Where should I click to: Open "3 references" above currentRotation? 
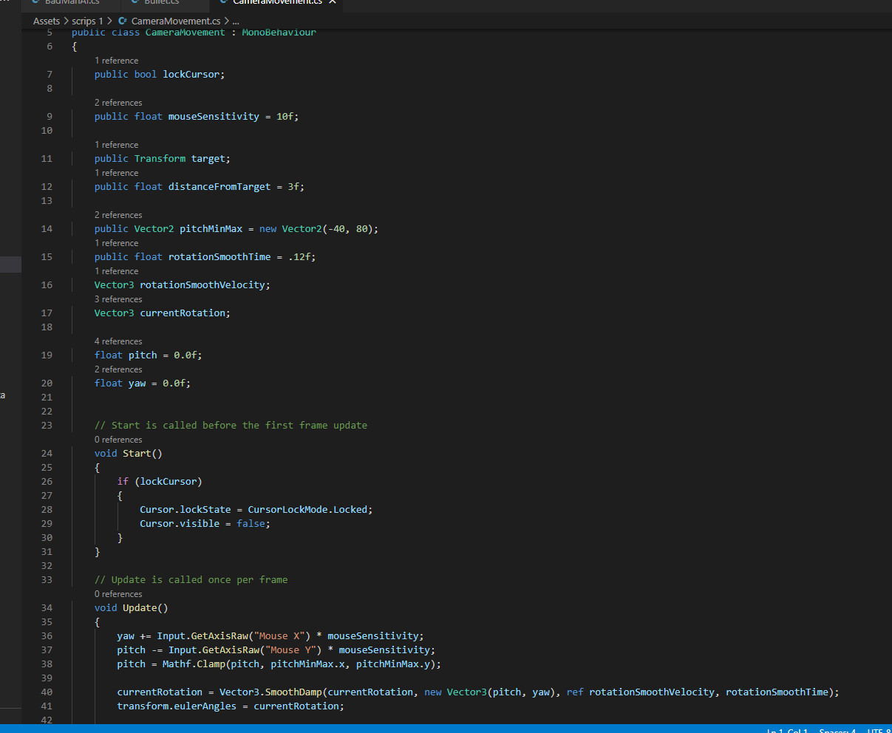tap(118, 299)
